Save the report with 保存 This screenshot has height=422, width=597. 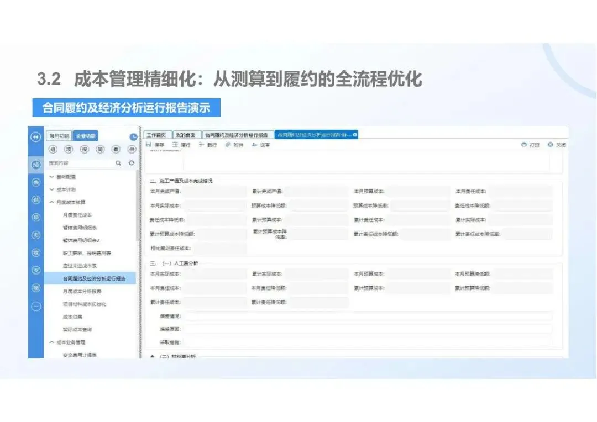(155, 145)
